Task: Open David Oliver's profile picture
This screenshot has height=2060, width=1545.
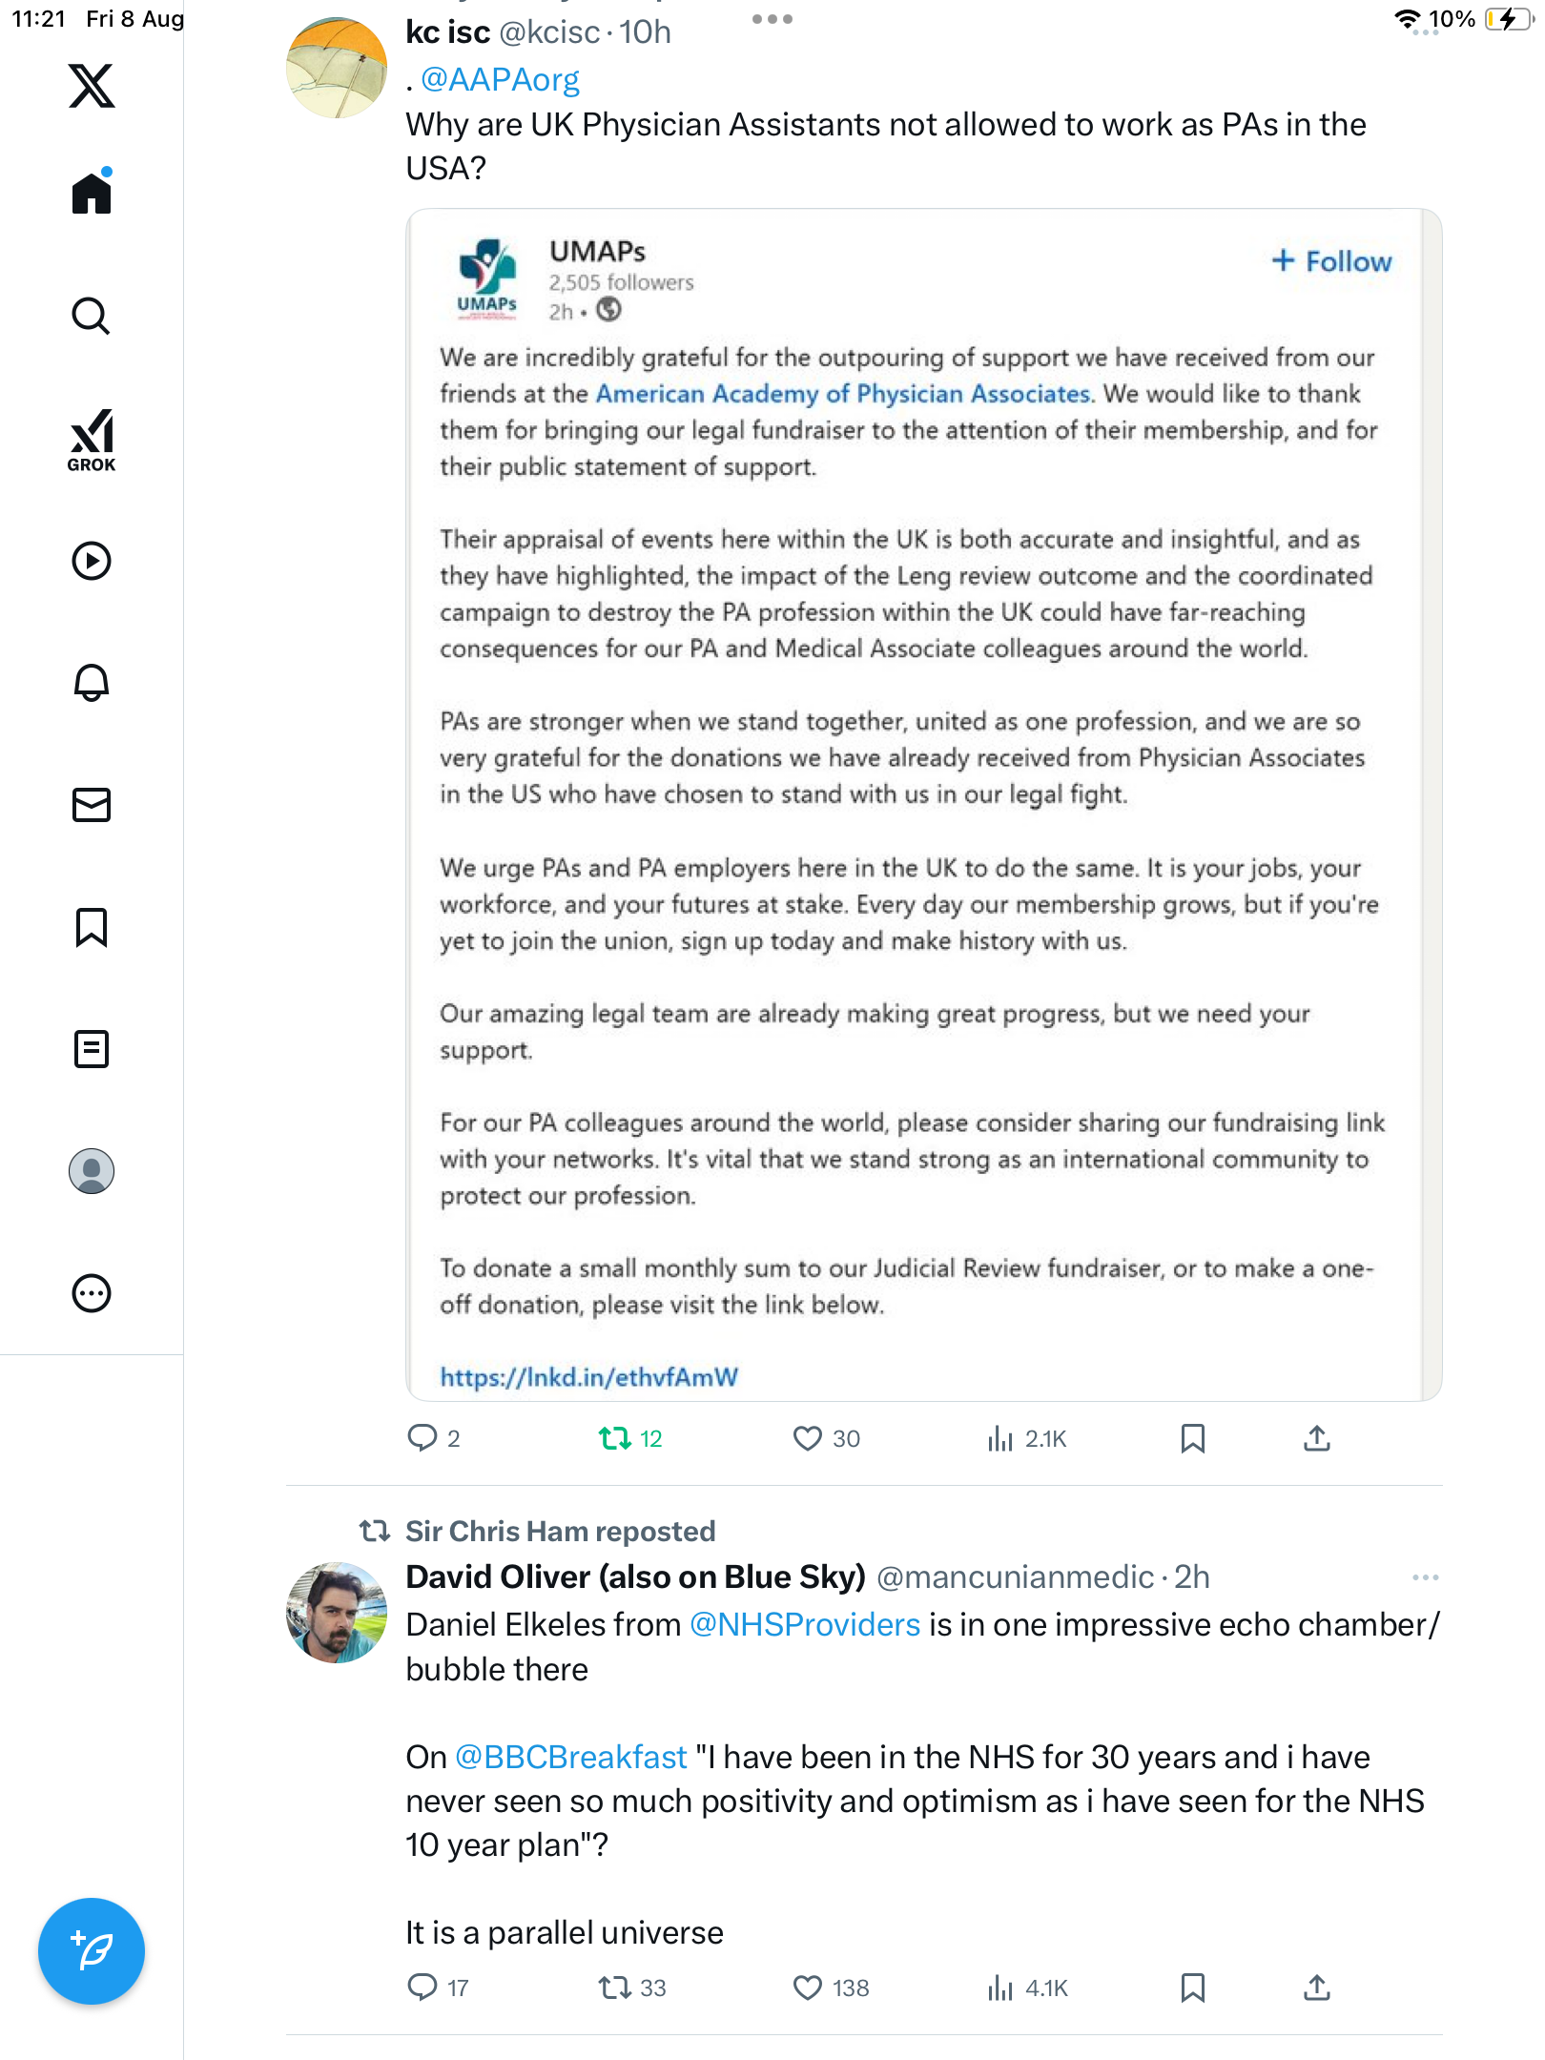Action: [x=337, y=1613]
